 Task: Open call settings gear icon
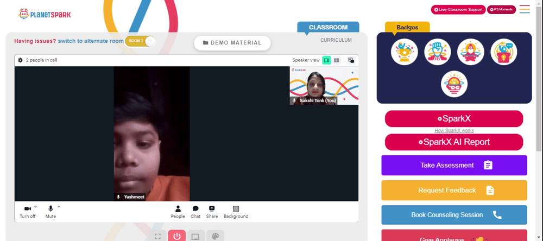pos(21,60)
